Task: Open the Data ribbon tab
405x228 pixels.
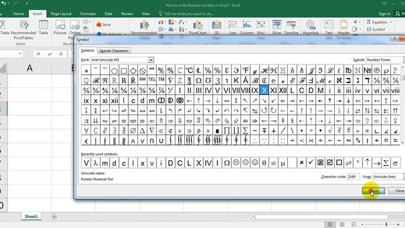Action: point(108,14)
